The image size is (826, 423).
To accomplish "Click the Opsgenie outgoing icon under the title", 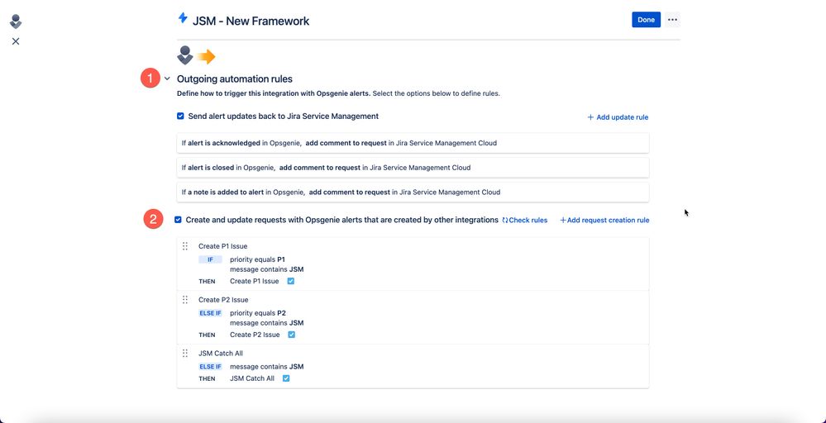I will click(185, 55).
